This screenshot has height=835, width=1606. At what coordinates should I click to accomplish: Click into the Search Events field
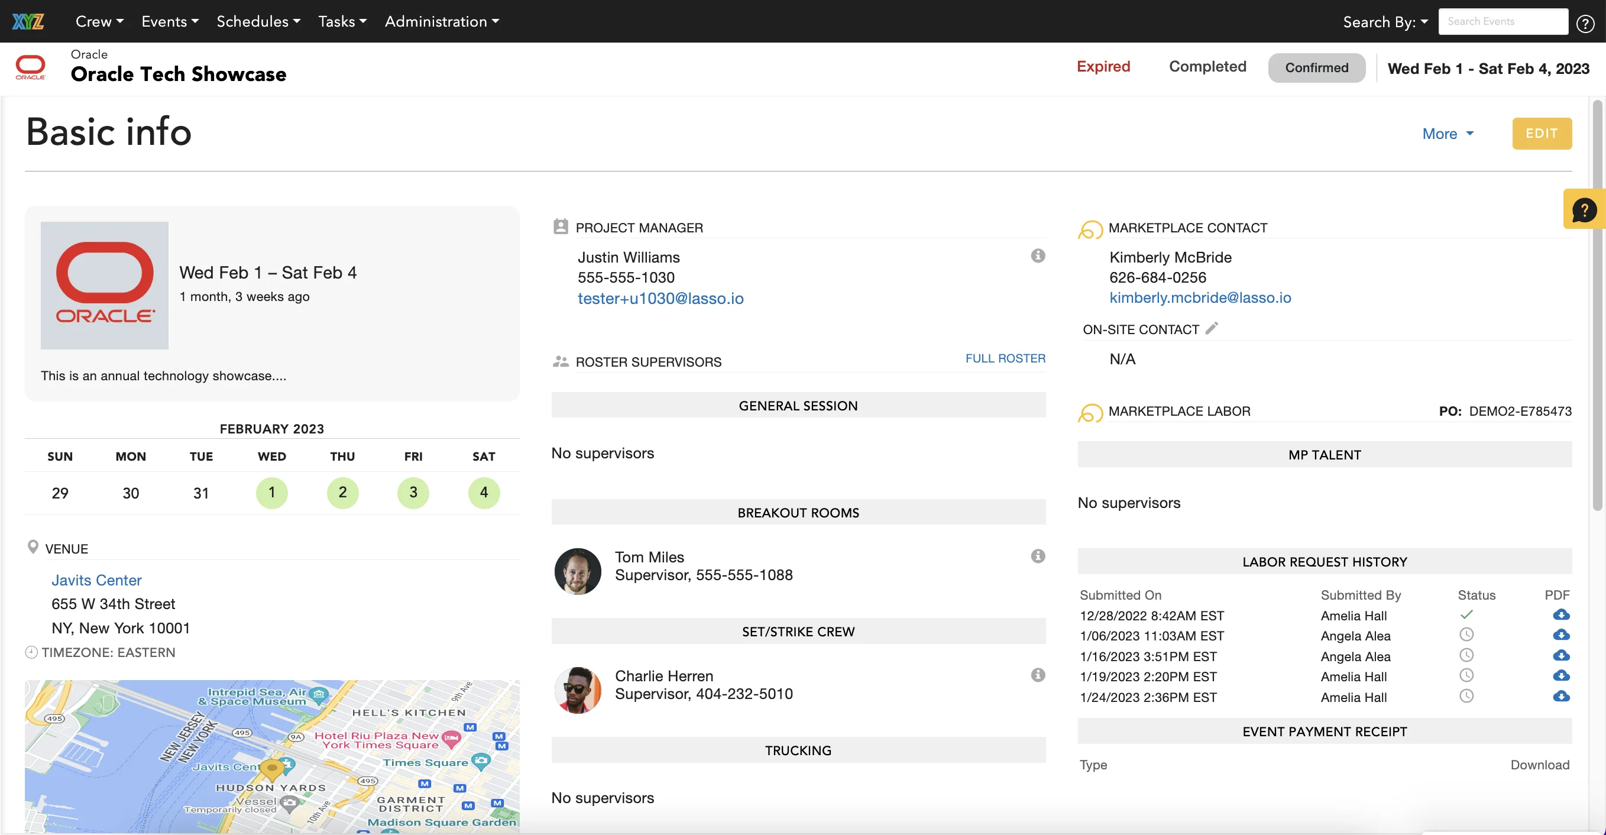pos(1503,21)
